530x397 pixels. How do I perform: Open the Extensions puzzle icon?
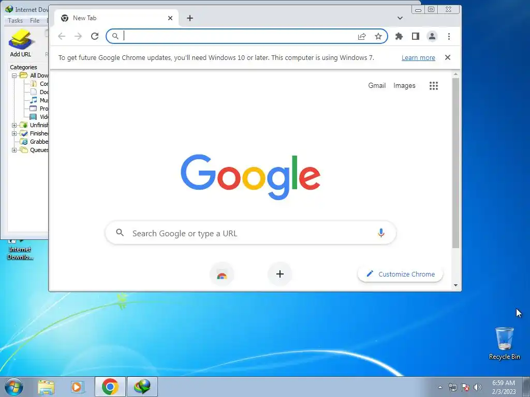(399, 36)
